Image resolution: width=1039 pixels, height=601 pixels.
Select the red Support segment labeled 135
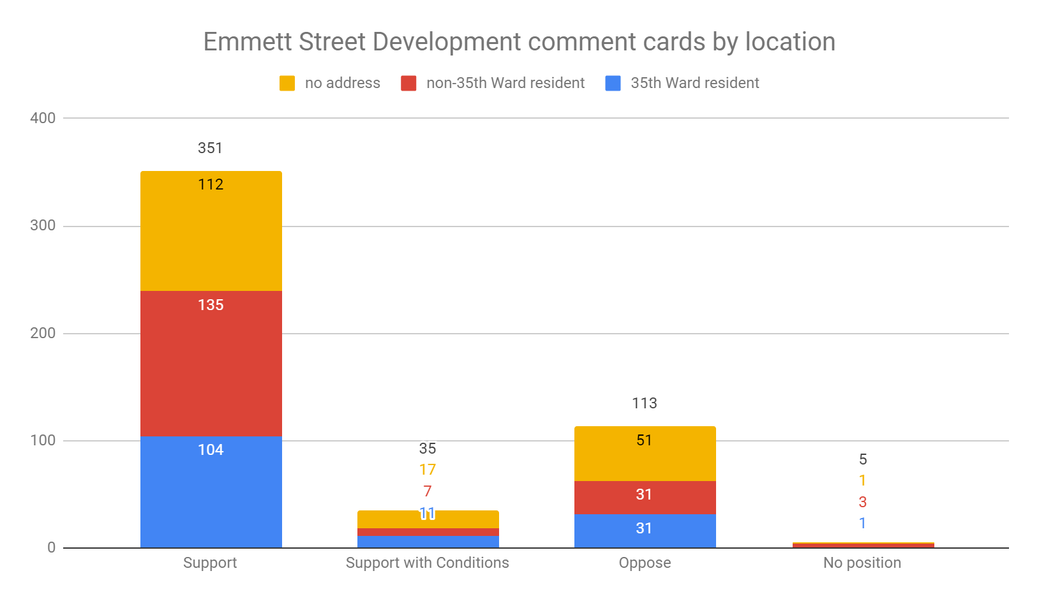coord(211,364)
